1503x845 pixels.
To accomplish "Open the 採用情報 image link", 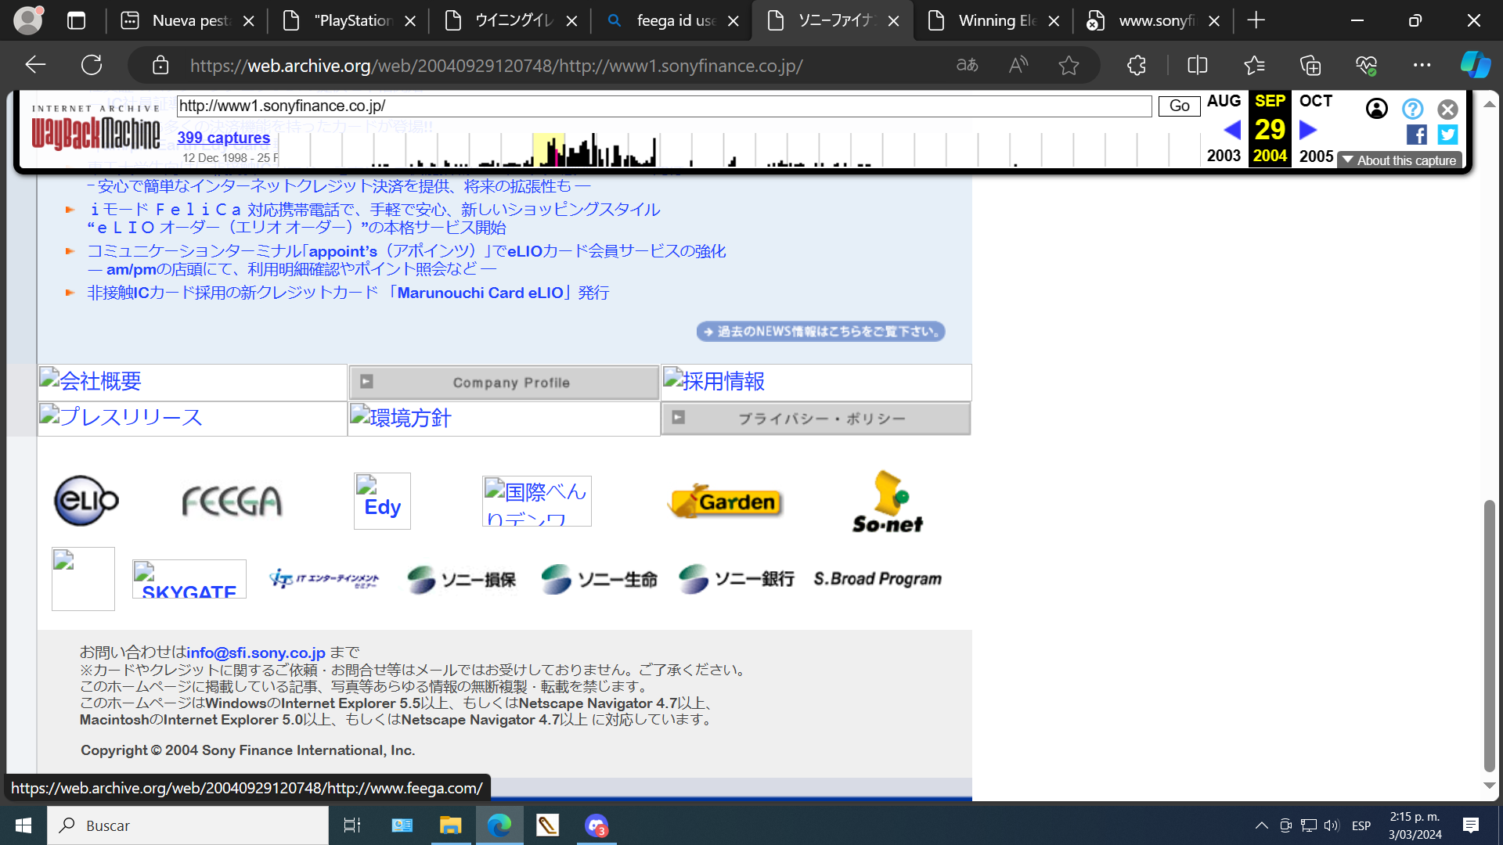I will click(x=816, y=382).
